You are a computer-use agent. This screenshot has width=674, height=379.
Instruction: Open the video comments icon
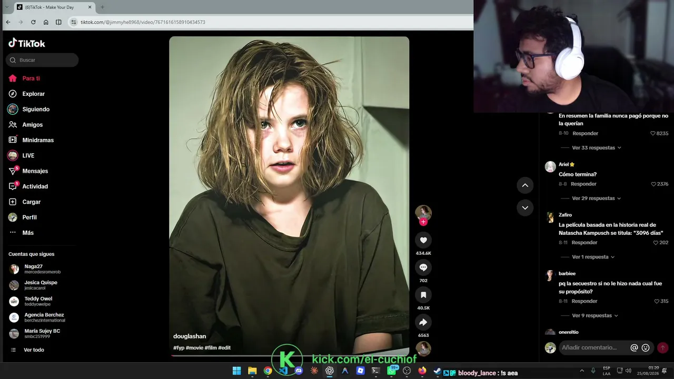click(x=423, y=267)
